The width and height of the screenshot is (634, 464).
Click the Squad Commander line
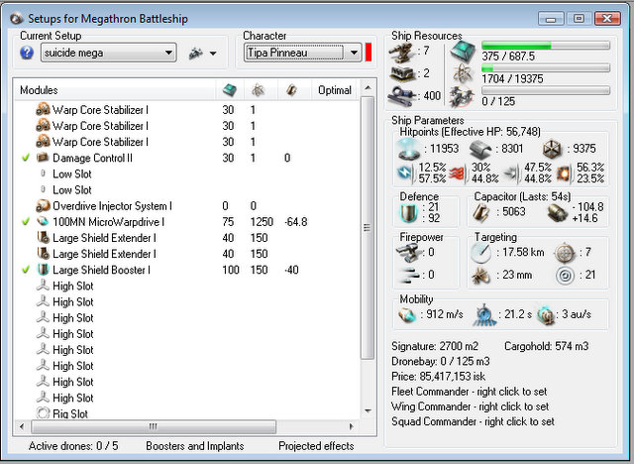(x=473, y=421)
